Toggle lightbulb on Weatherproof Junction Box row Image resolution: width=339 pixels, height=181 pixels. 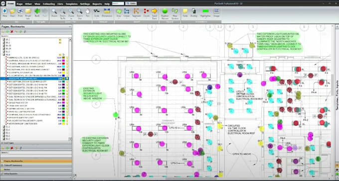pyautogui.click(x=67, y=124)
